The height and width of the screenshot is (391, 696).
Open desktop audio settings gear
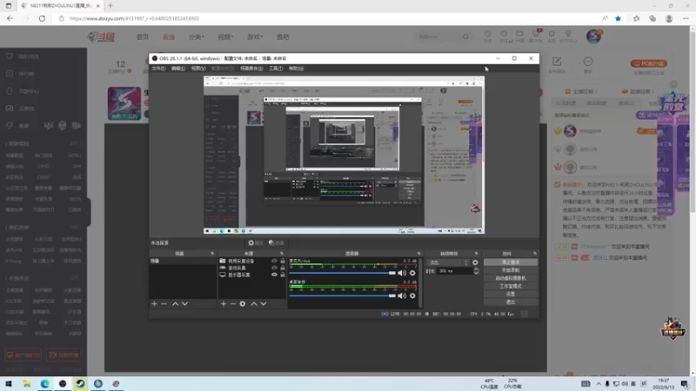coord(412,295)
